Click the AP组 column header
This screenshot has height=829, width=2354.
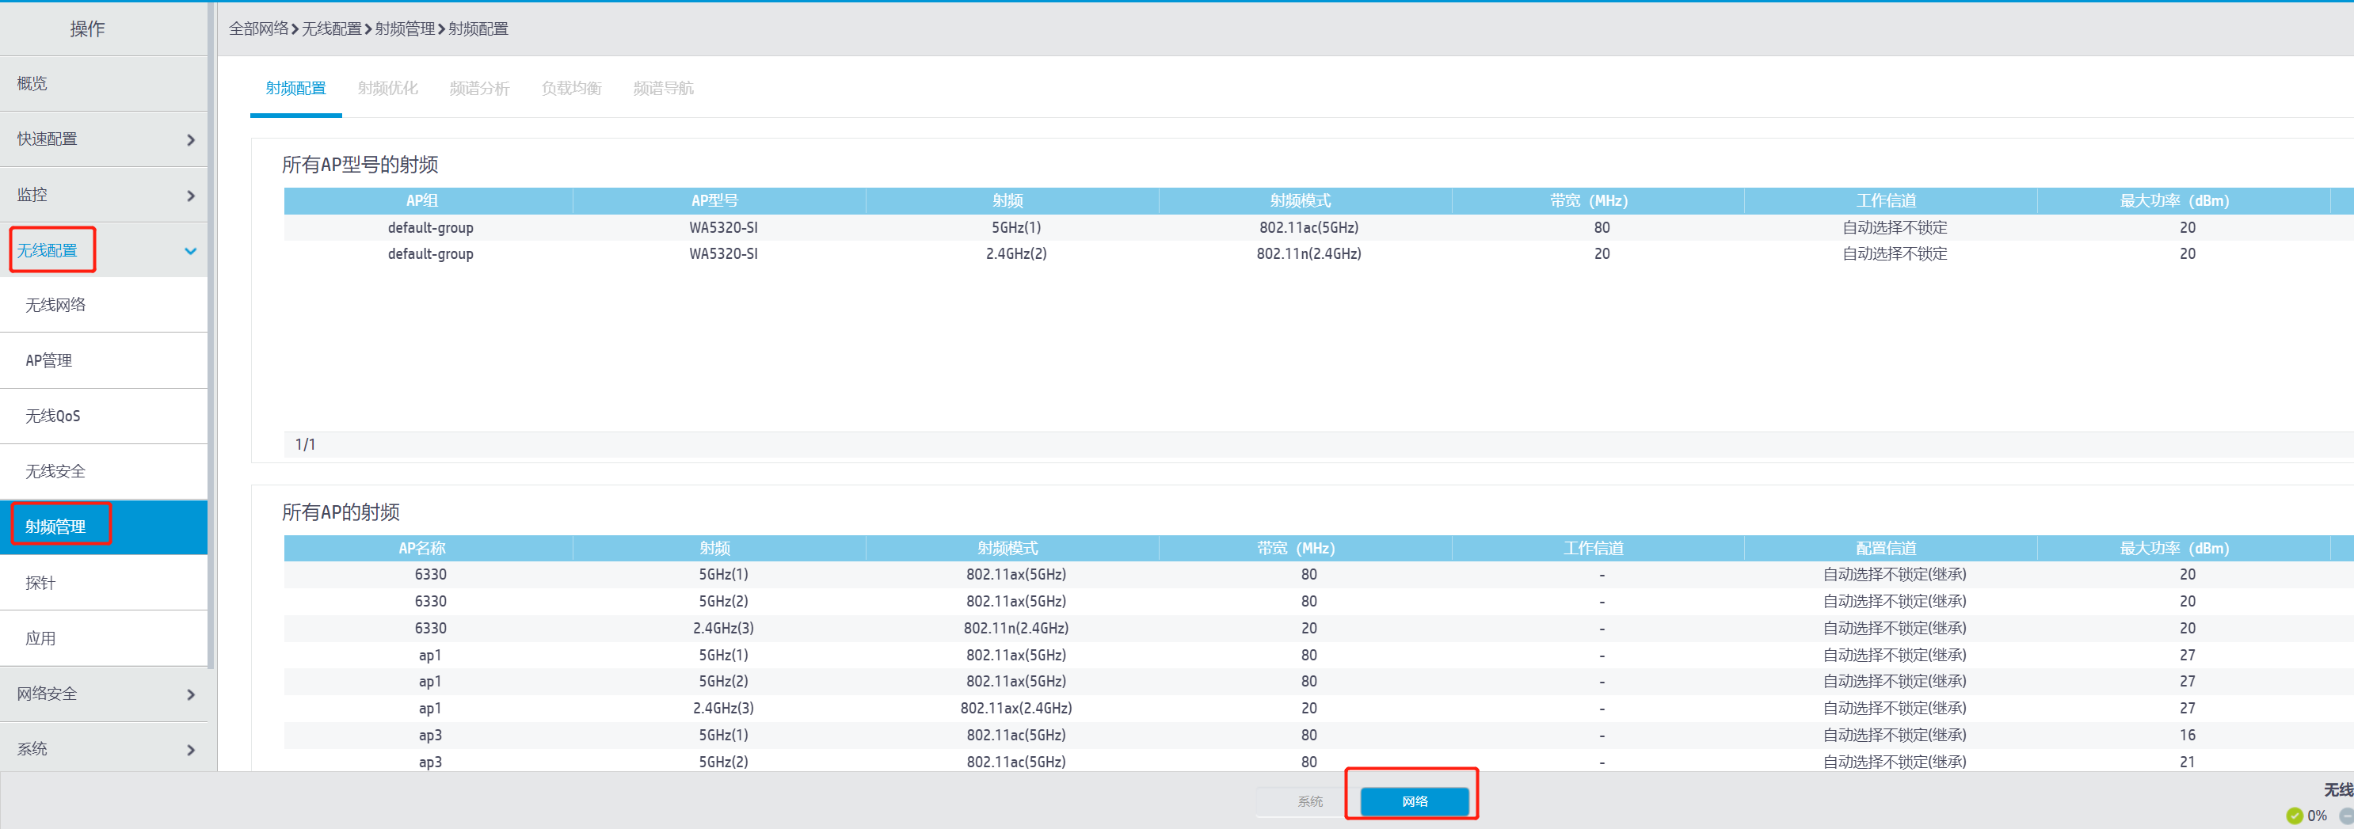[429, 201]
